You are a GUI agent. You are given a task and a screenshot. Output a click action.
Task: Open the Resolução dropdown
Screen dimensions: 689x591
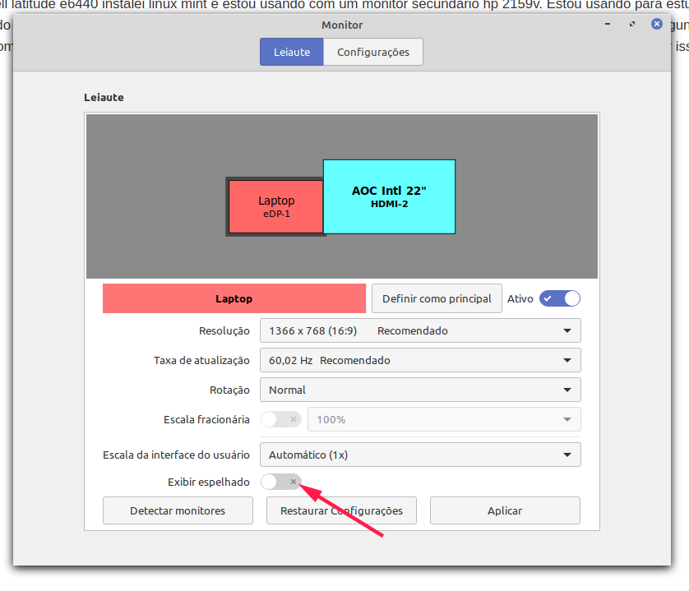pos(420,331)
